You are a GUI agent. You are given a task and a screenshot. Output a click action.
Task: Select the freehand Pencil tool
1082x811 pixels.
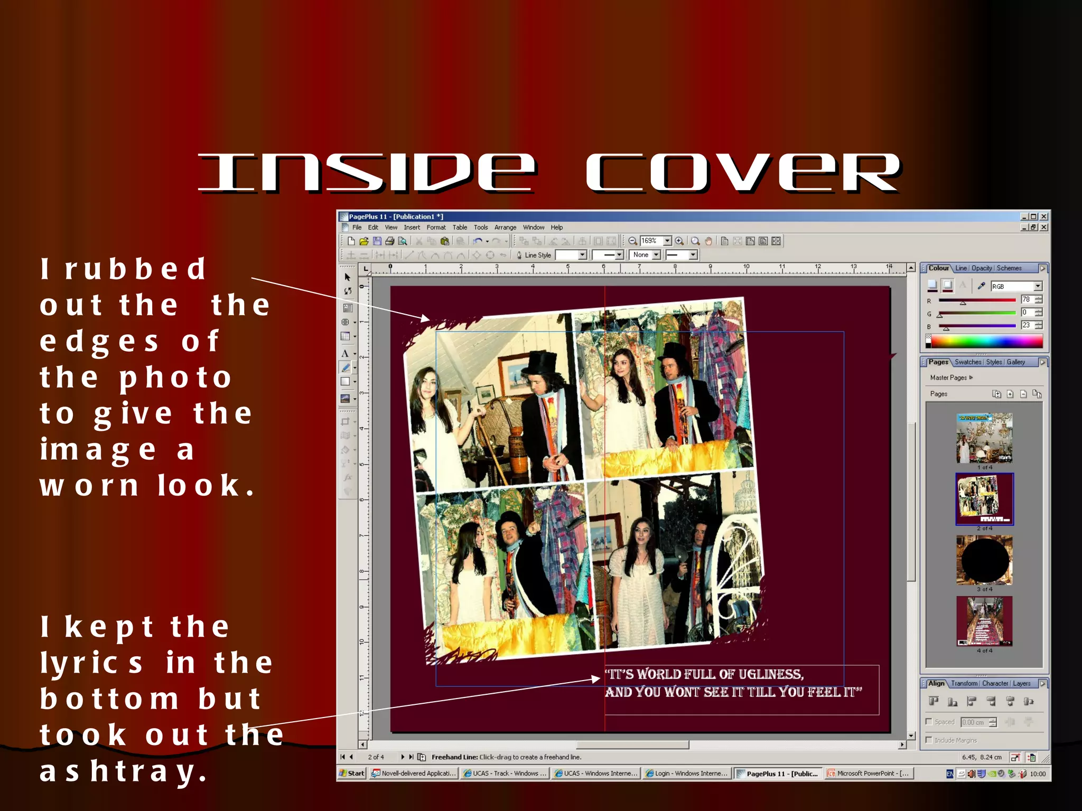(x=346, y=367)
